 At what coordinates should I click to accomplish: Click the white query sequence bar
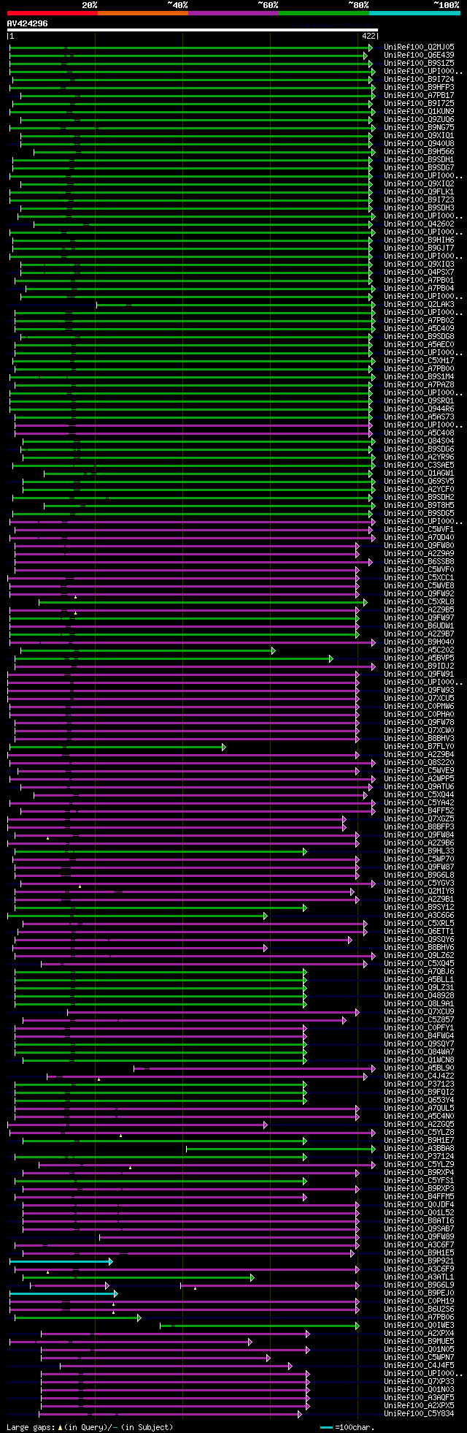[x=193, y=30]
